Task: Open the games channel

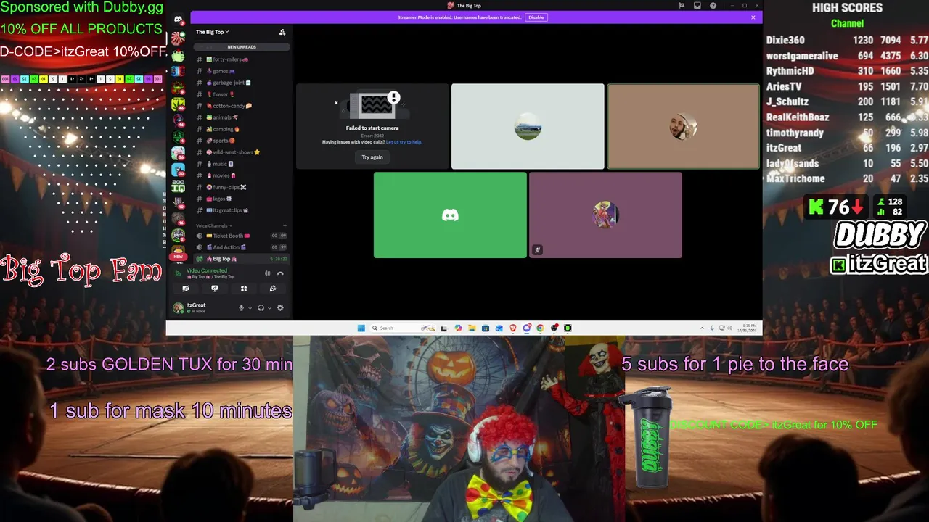Action: (x=242, y=71)
